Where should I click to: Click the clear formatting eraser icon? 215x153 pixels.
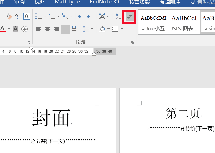(9, 16)
